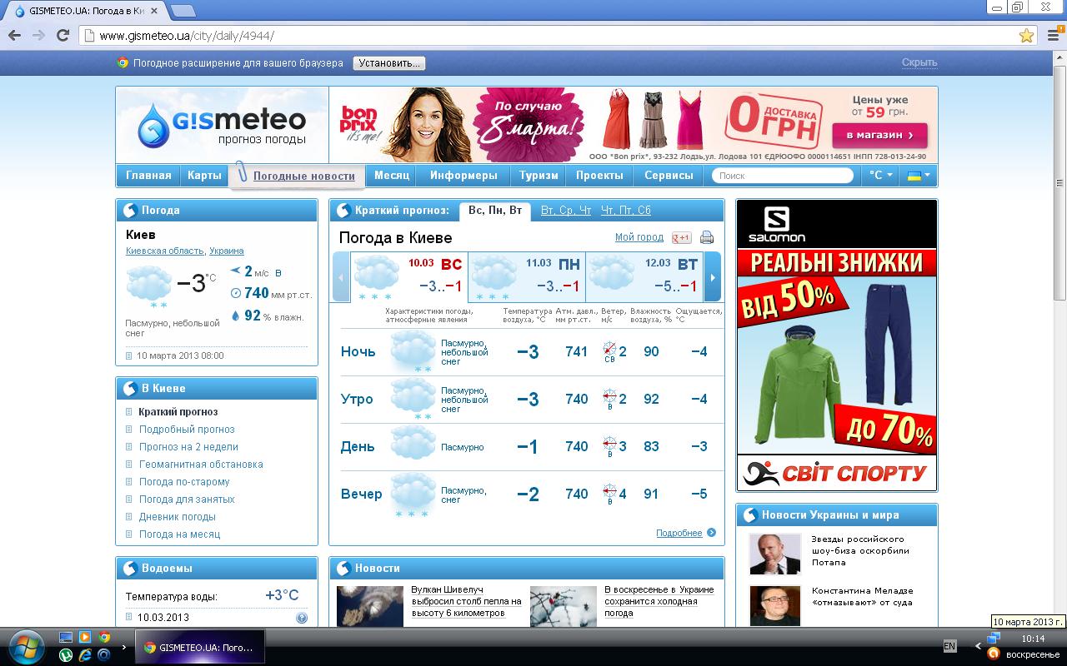Click the Show Desktop quick launch icon
Screen dimensions: 1067x666
coord(65,637)
